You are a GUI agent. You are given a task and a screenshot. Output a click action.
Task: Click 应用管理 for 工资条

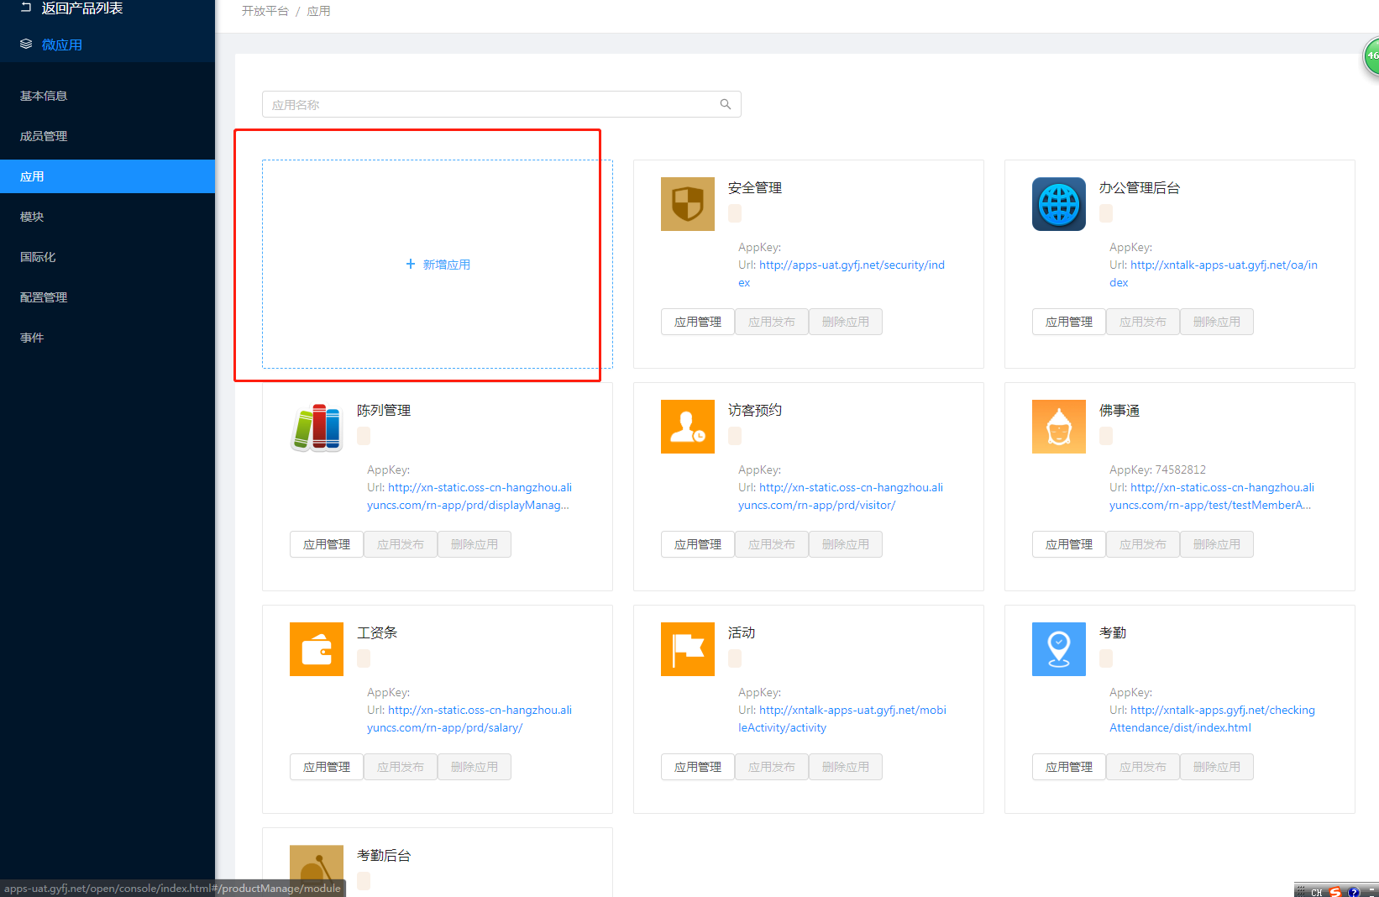[327, 767]
